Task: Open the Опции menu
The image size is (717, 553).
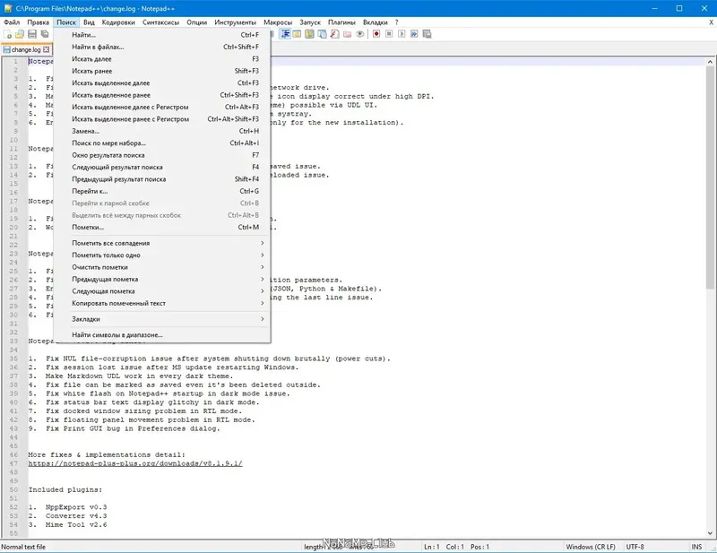Action: (x=196, y=22)
